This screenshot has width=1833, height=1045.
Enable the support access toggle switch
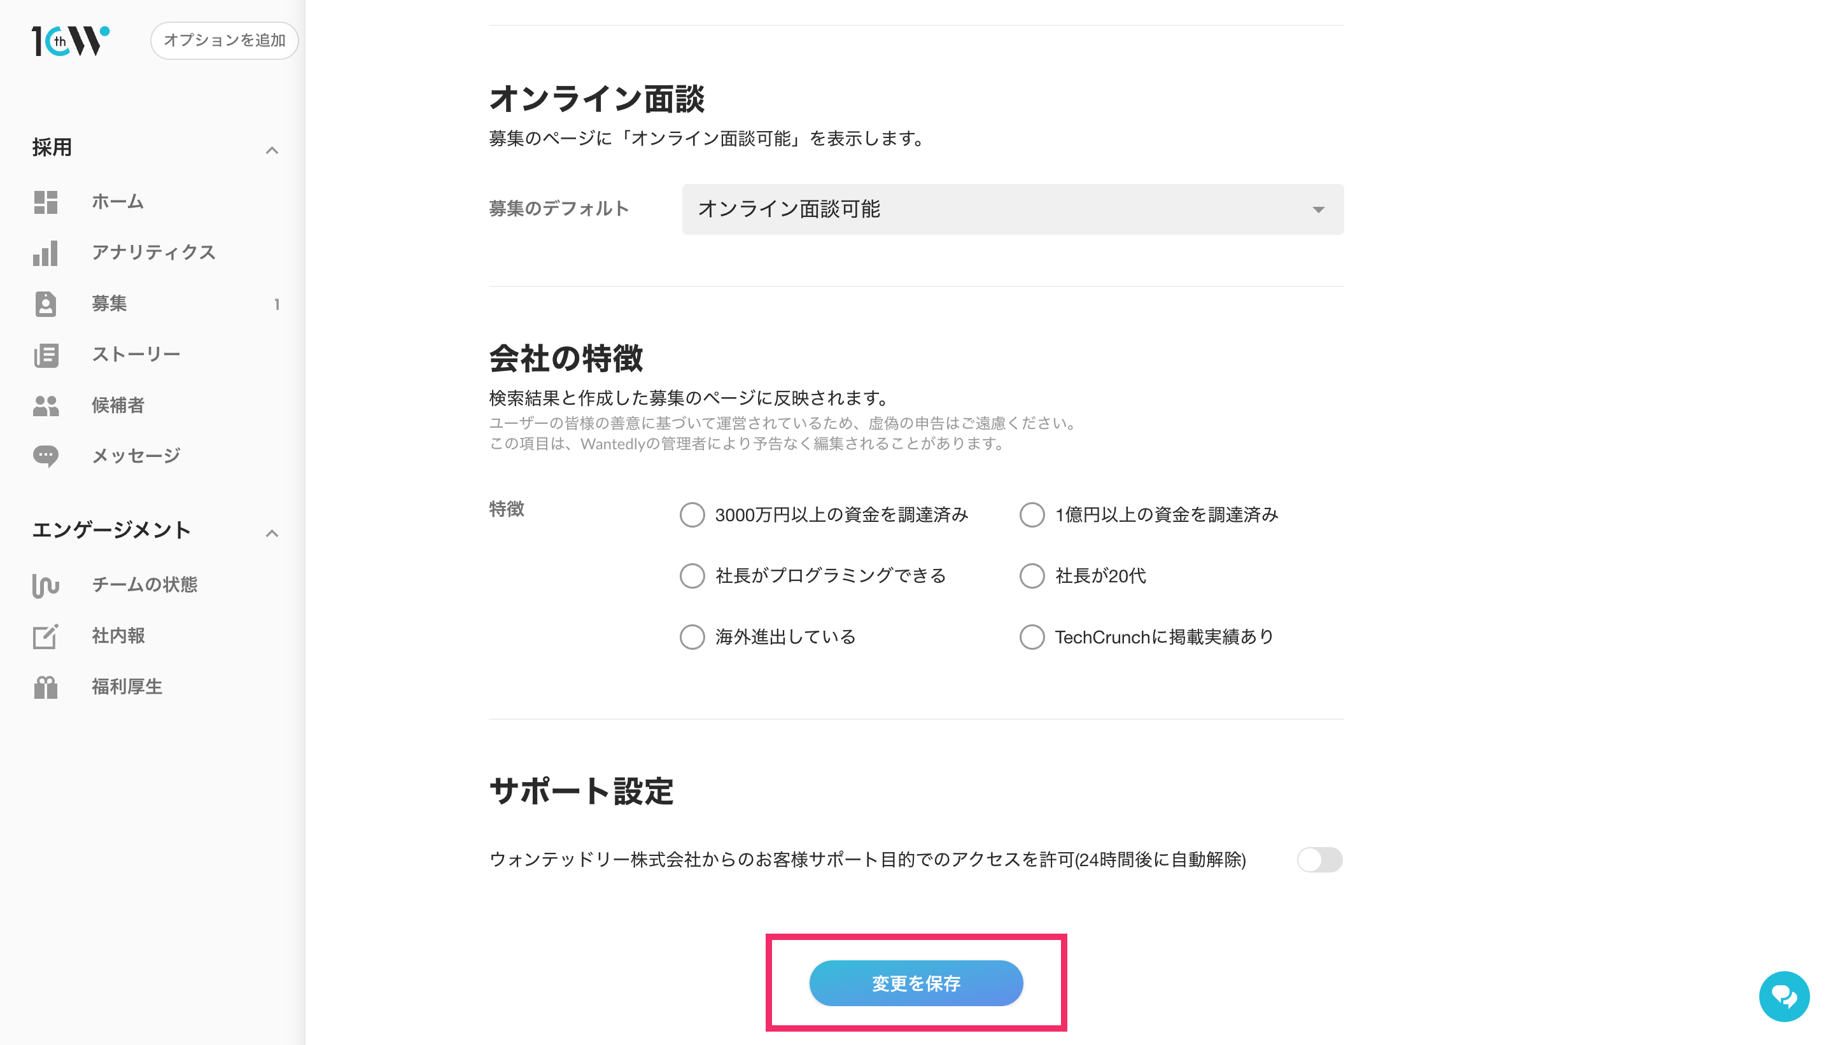[1318, 859]
